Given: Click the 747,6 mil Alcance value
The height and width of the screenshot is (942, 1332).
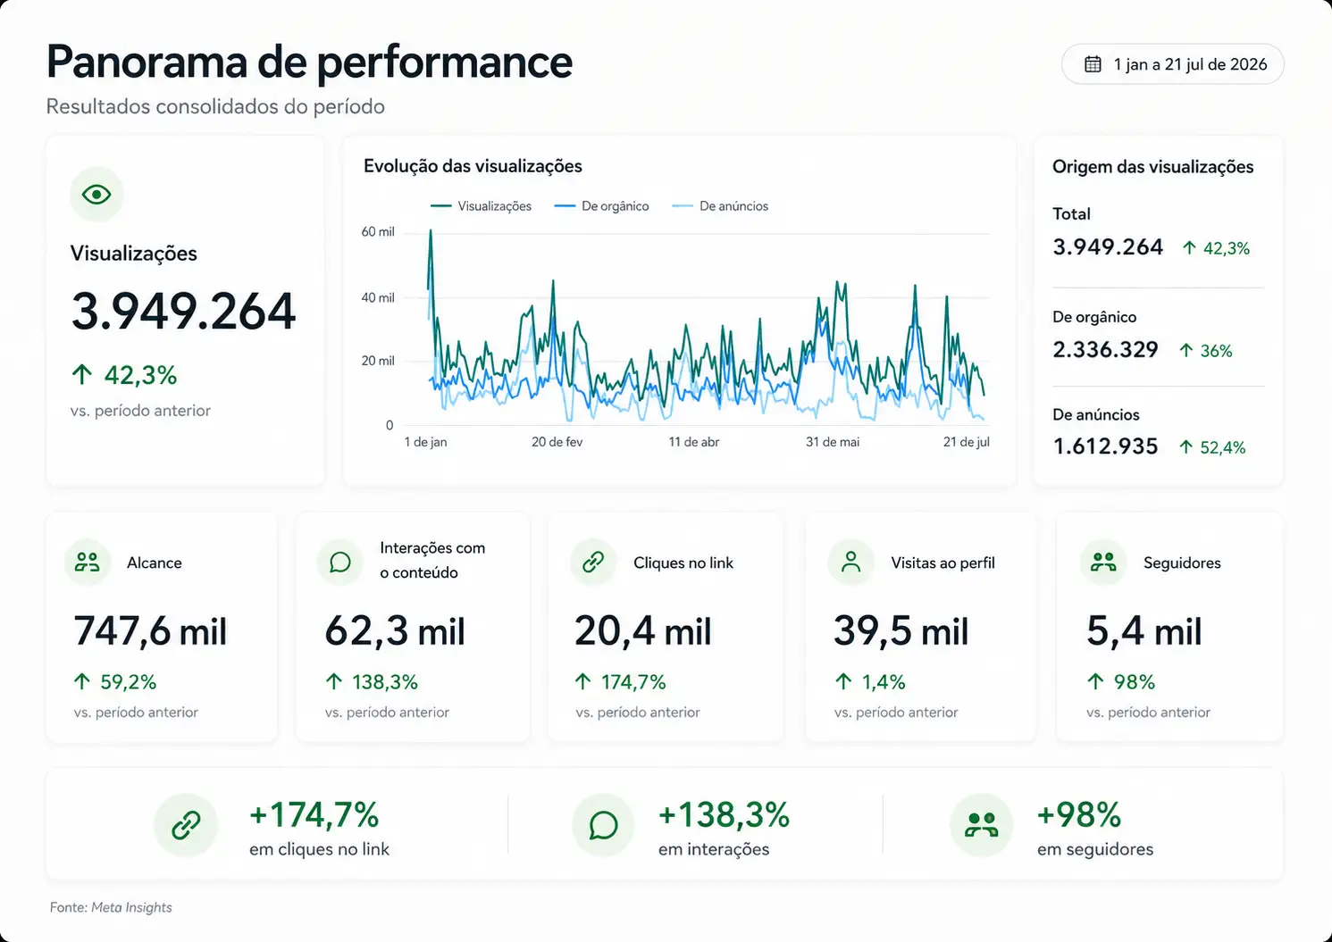Looking at the screenshot, I should pos(150,631).
